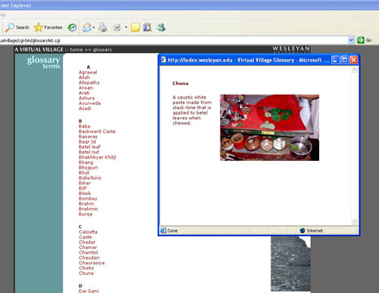Click the Wesleyan logo in the header
This screenshot has height=293, width=379.
tap(291, 49)
